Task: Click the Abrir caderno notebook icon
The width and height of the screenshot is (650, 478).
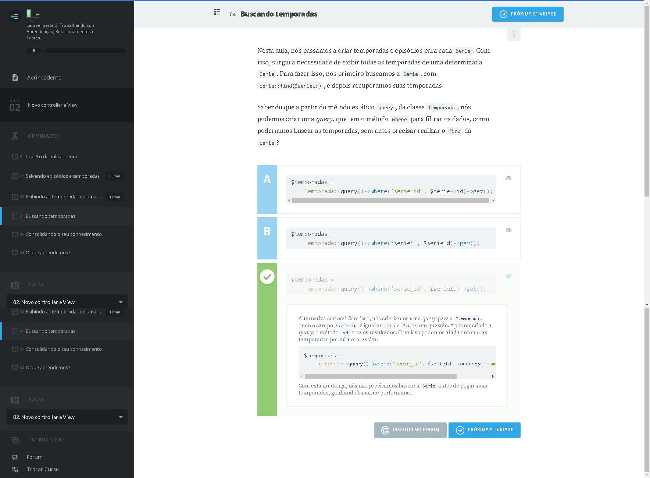Action: [15, 78]
